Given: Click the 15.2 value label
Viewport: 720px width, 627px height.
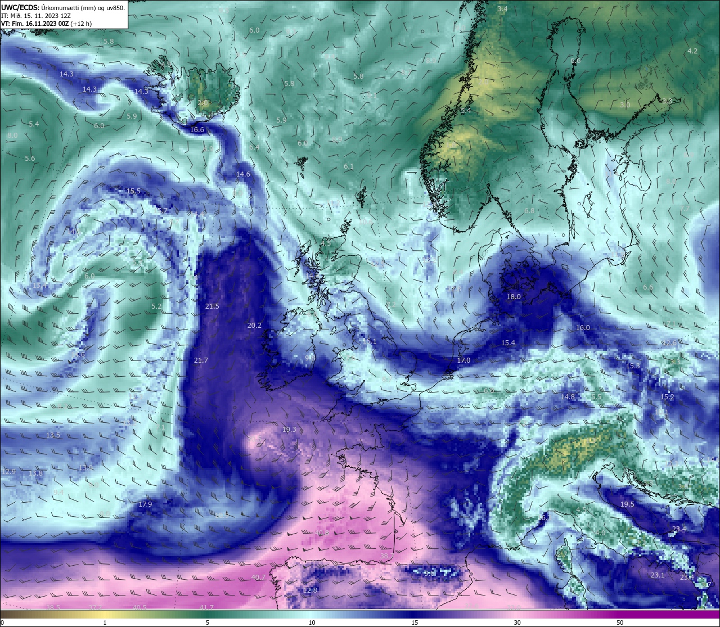Looking at the screenshot, I should click(x=667, y=396).
